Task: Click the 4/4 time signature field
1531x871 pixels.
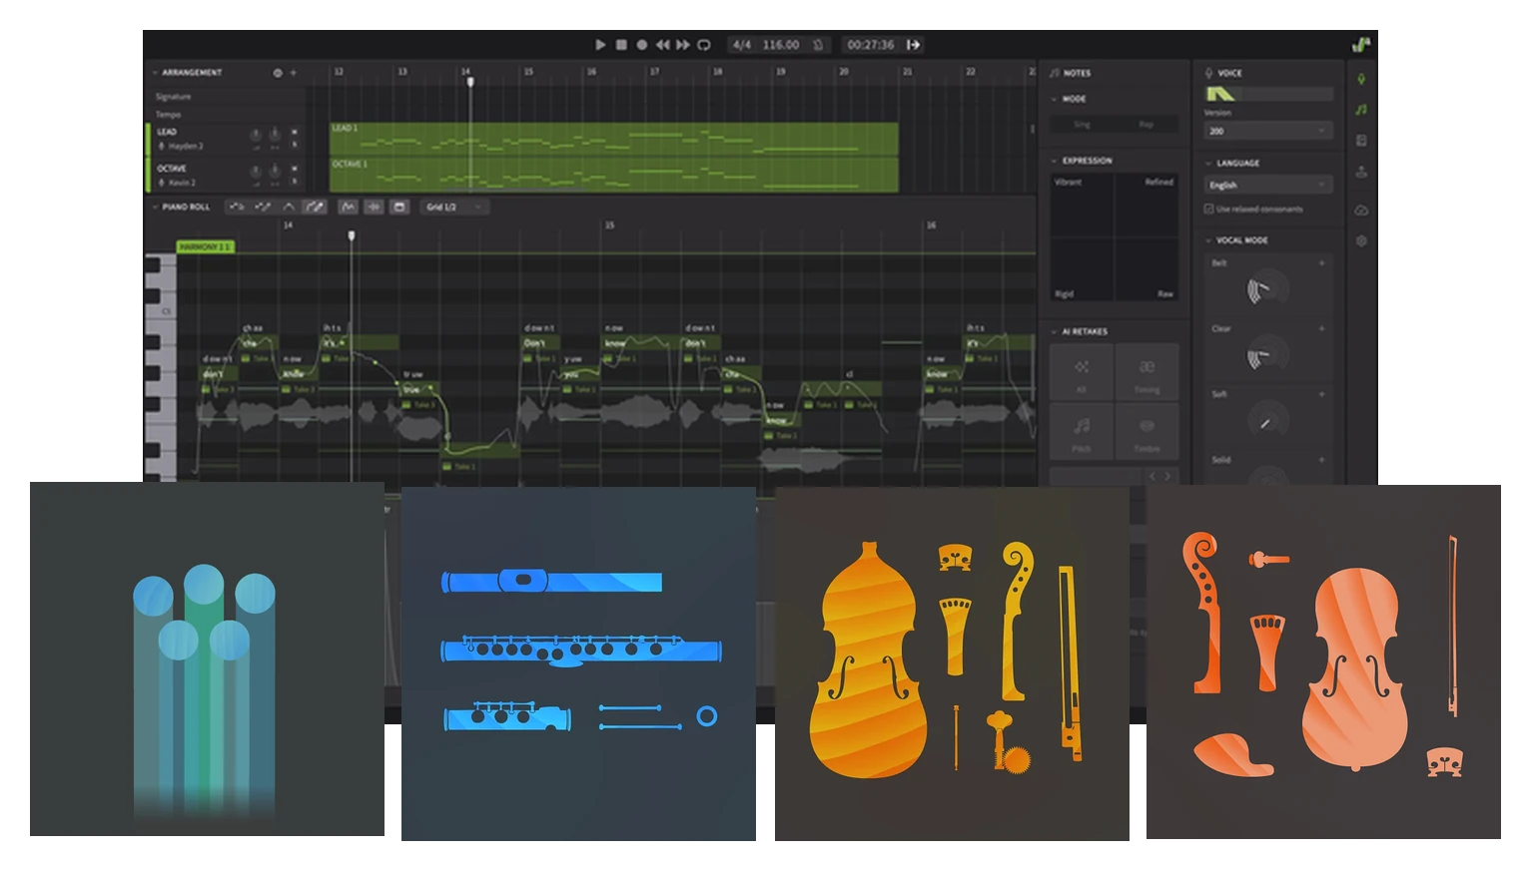Action: pos(741,45)
